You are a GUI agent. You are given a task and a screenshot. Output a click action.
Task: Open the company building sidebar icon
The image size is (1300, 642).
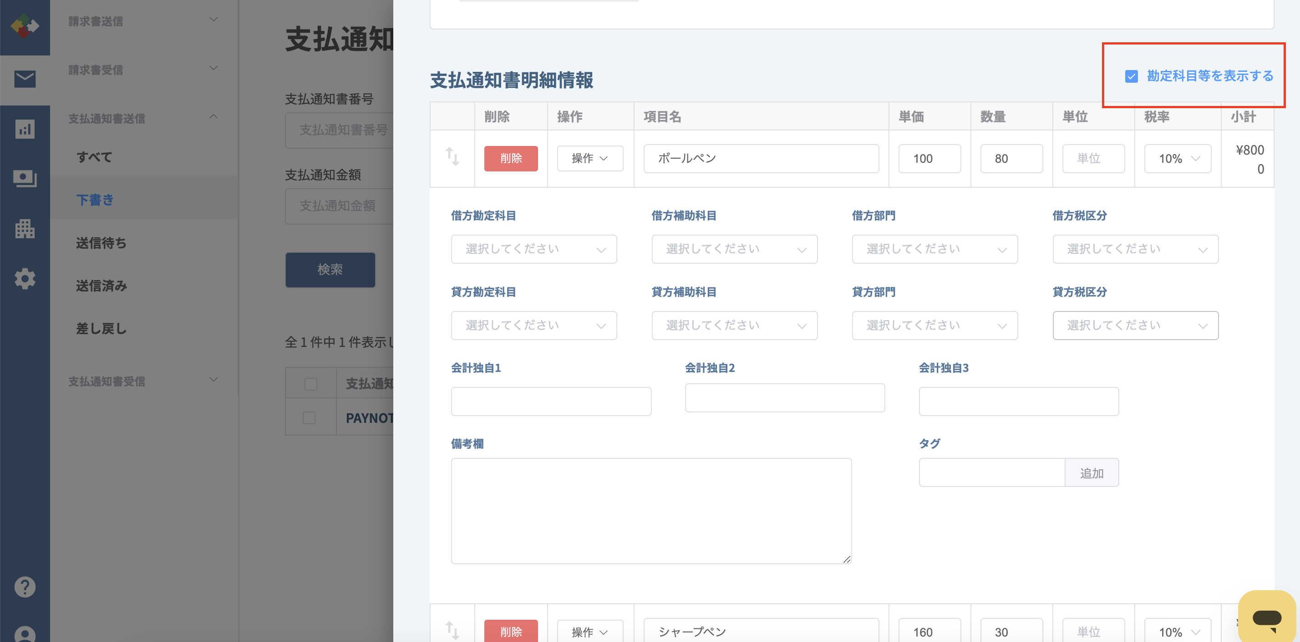(25, 229)
